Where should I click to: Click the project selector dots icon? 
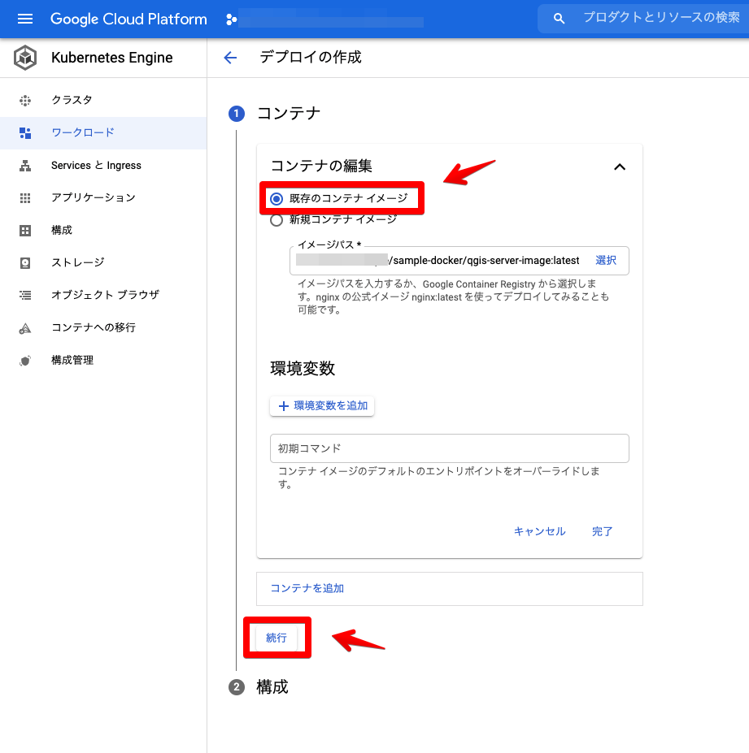point(231,19)
